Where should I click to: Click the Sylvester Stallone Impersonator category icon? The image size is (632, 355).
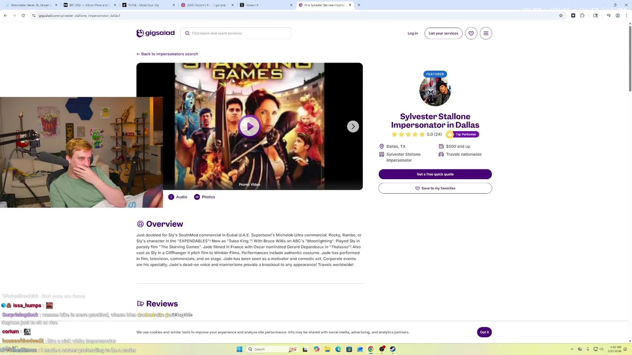(x=381, y=154)
